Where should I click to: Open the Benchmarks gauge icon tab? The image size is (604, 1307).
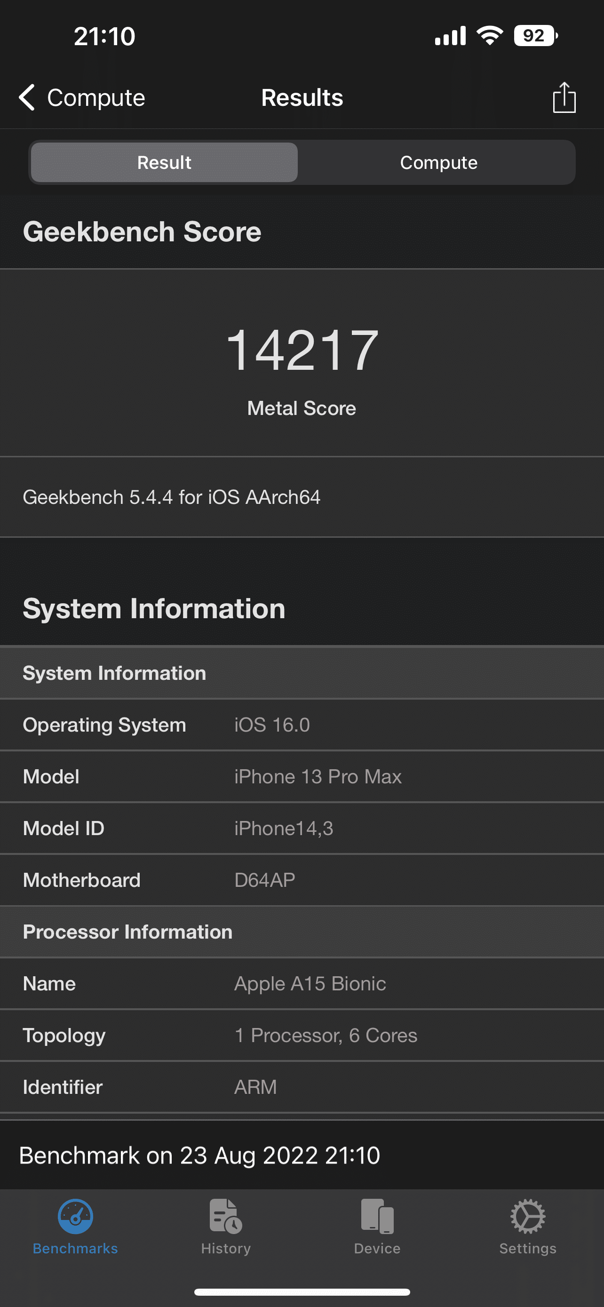[x=75, y=1216]
